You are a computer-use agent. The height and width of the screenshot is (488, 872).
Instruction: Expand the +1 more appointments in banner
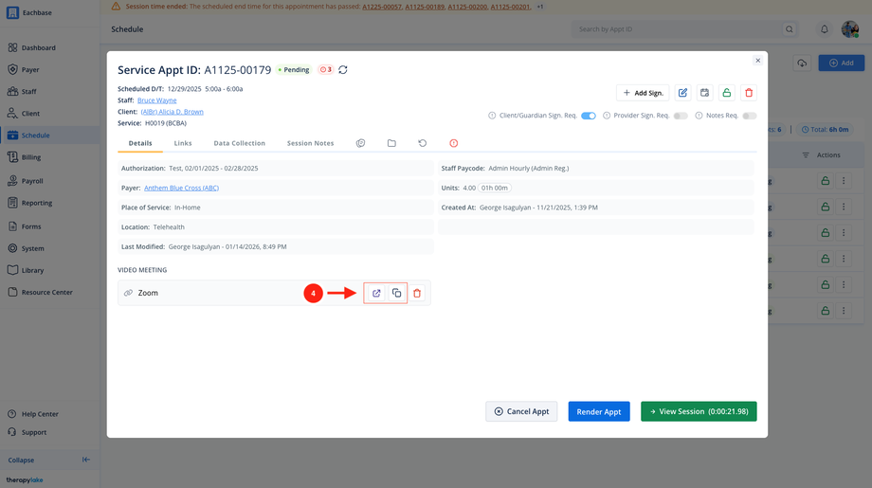pos(540,7)
